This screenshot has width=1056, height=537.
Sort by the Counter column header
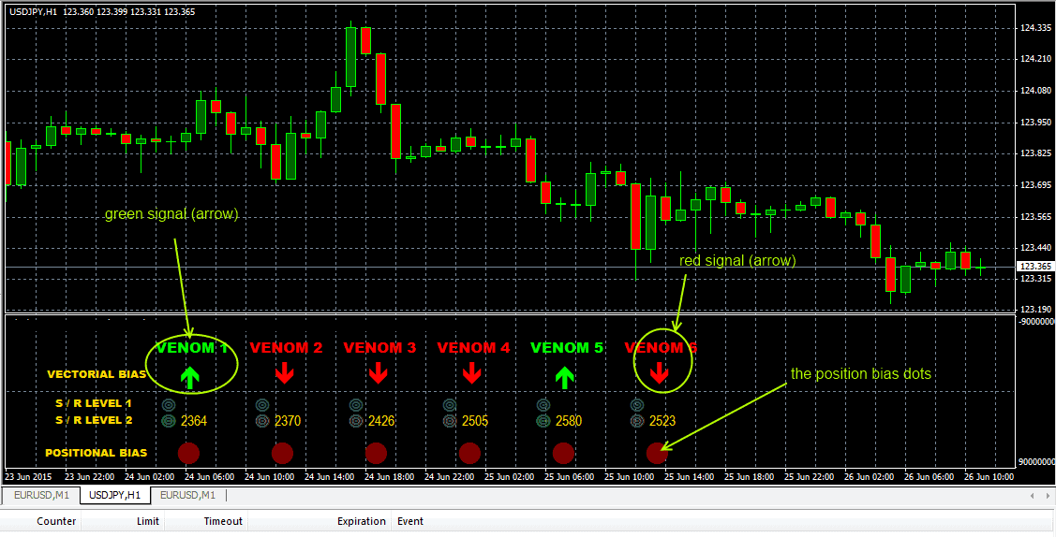[56, 521]
